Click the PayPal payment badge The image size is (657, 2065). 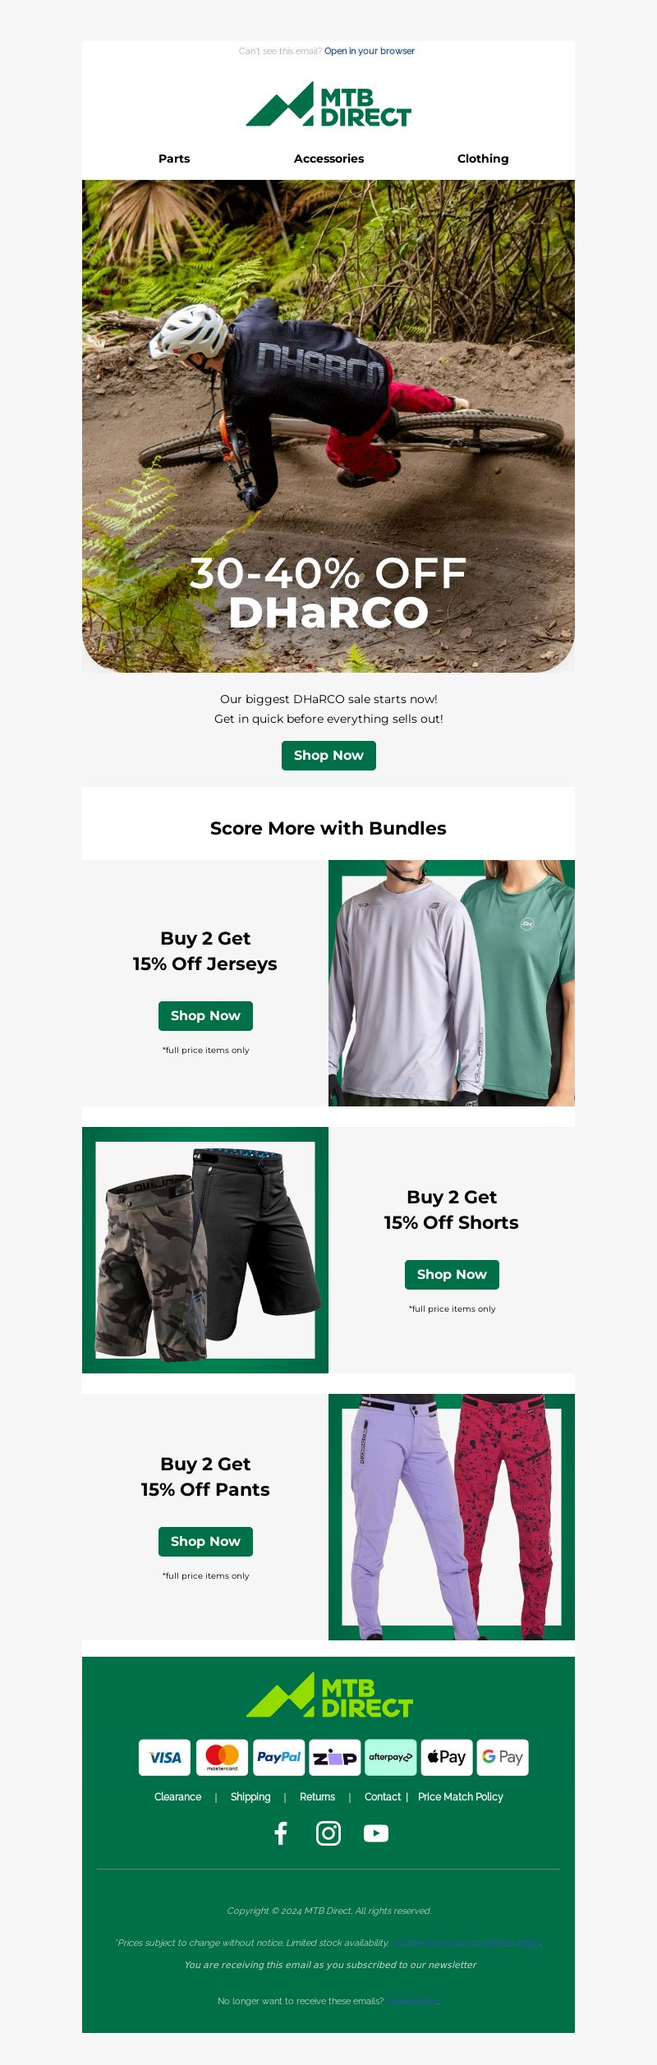click(x=278, y=1757)
